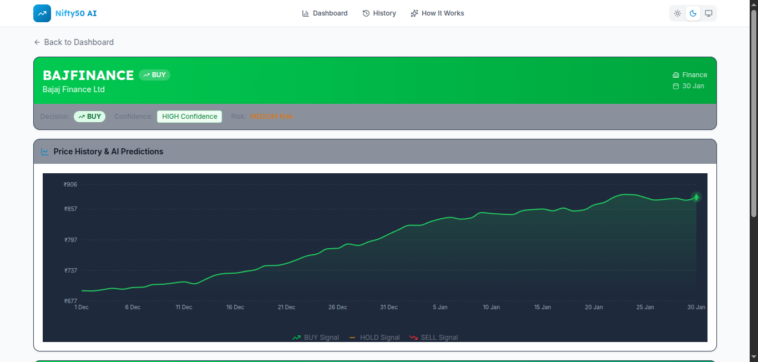
Task: Click BUY badge next to BAJFINANCE title
Action: [154, 75]
